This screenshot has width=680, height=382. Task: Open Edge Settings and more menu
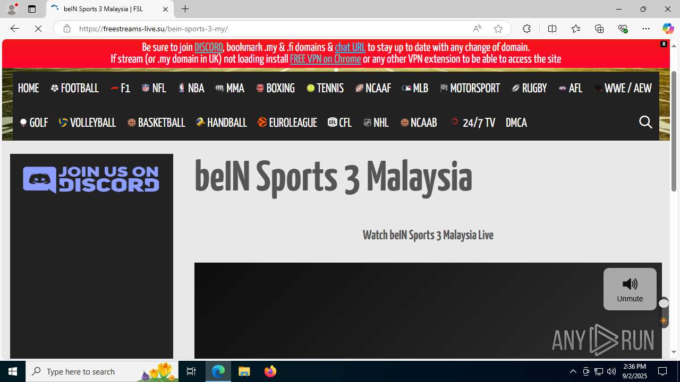pyautogui.click(x=645, y=29)
